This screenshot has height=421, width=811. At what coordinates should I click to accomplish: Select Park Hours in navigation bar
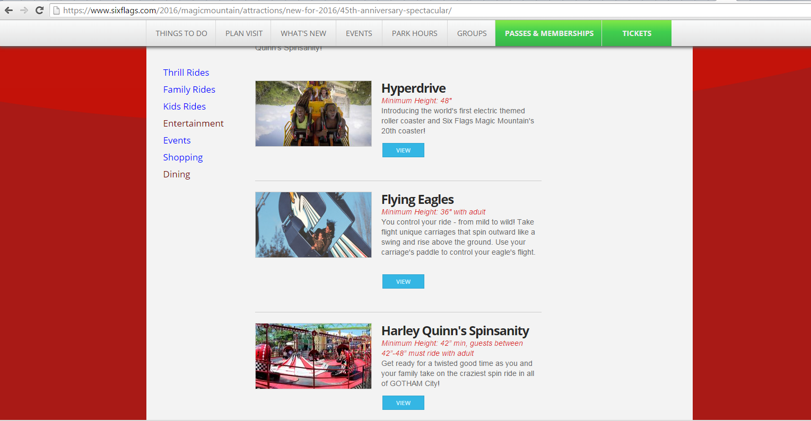coord(414,33)
